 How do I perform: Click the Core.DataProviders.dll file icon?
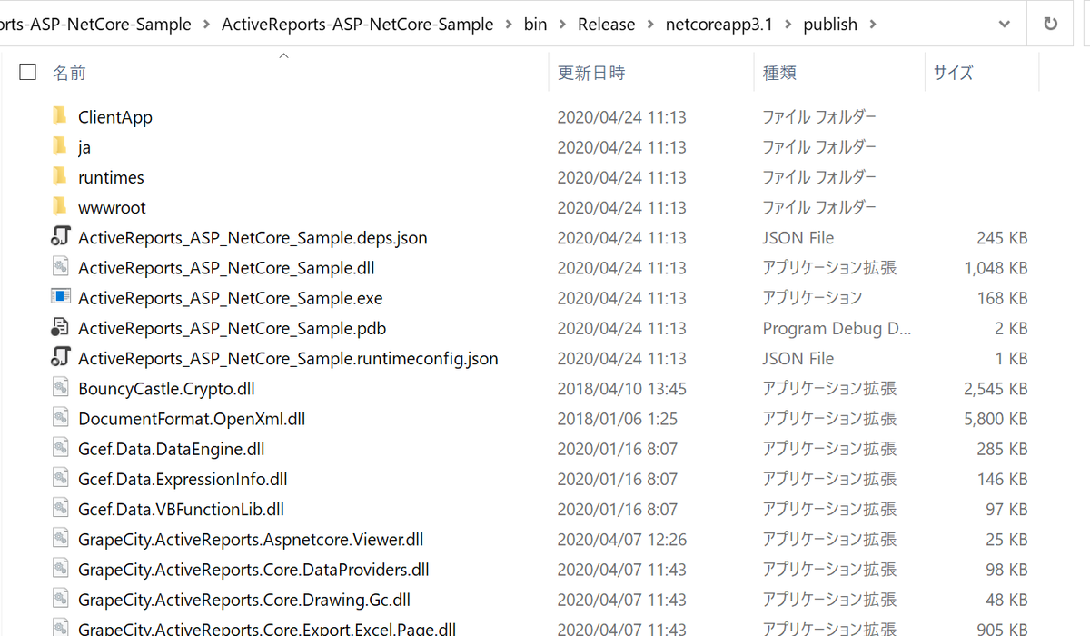coord(60,569)
